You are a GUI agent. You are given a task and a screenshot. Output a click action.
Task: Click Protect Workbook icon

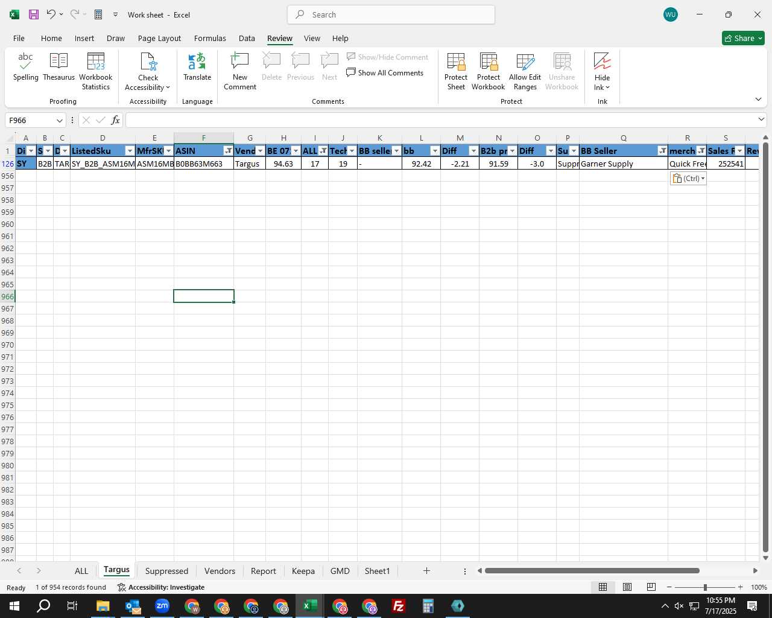click(488, 71)
